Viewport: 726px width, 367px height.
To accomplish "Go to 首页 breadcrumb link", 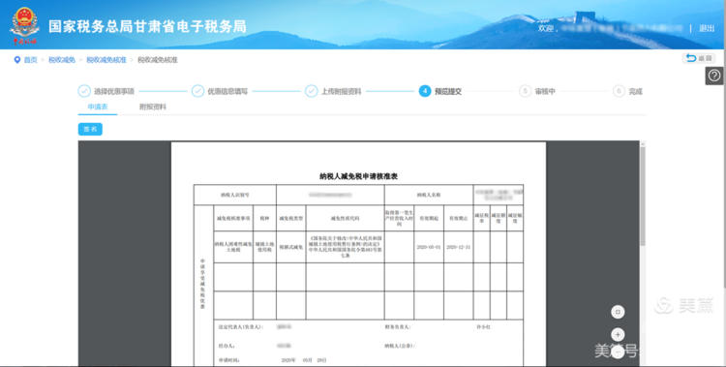I will coord(30,60).
